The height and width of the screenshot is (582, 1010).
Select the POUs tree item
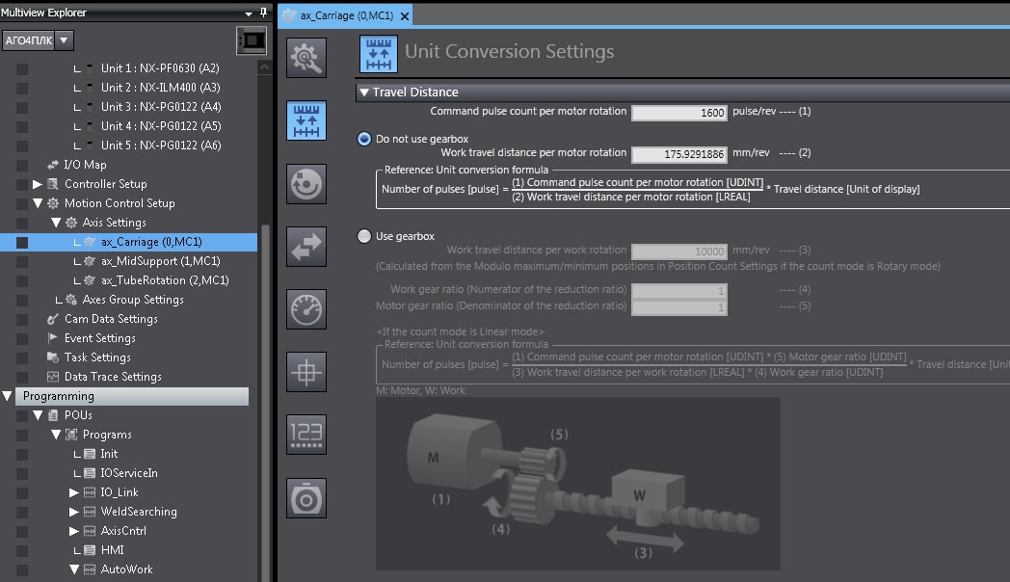78,415
